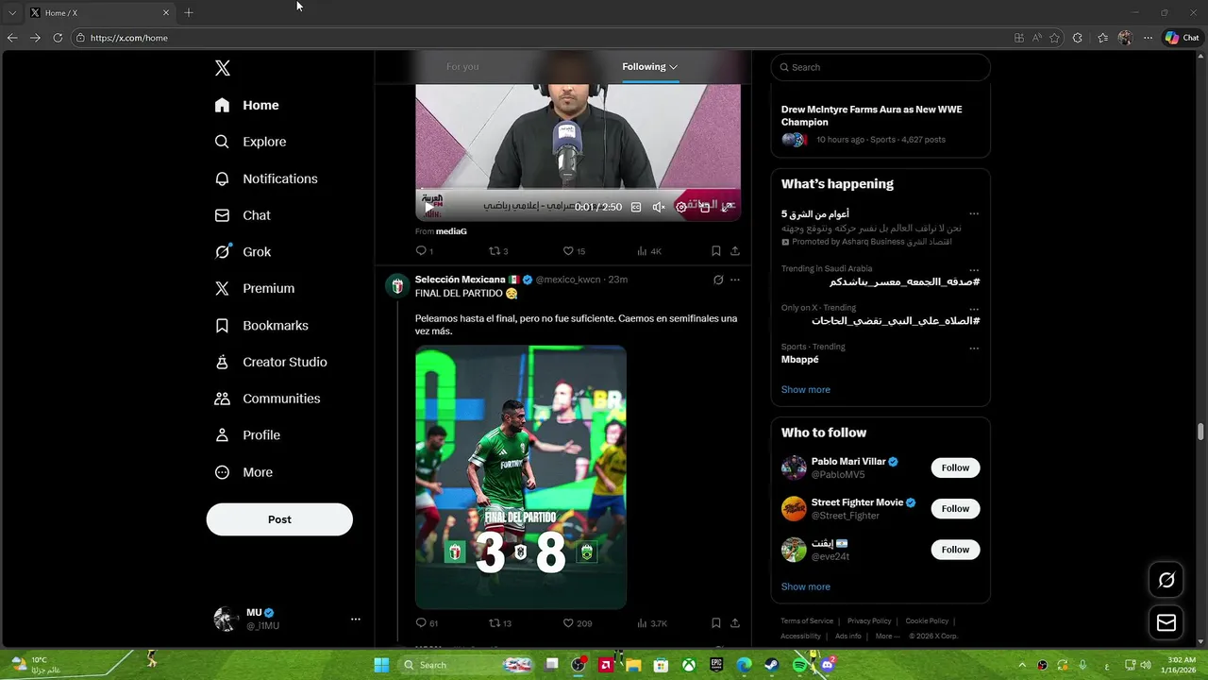Reply to the video post with 1 reply
Image resolution: width=1208 pixels, height=680 pixels.
tap(425, 251)
